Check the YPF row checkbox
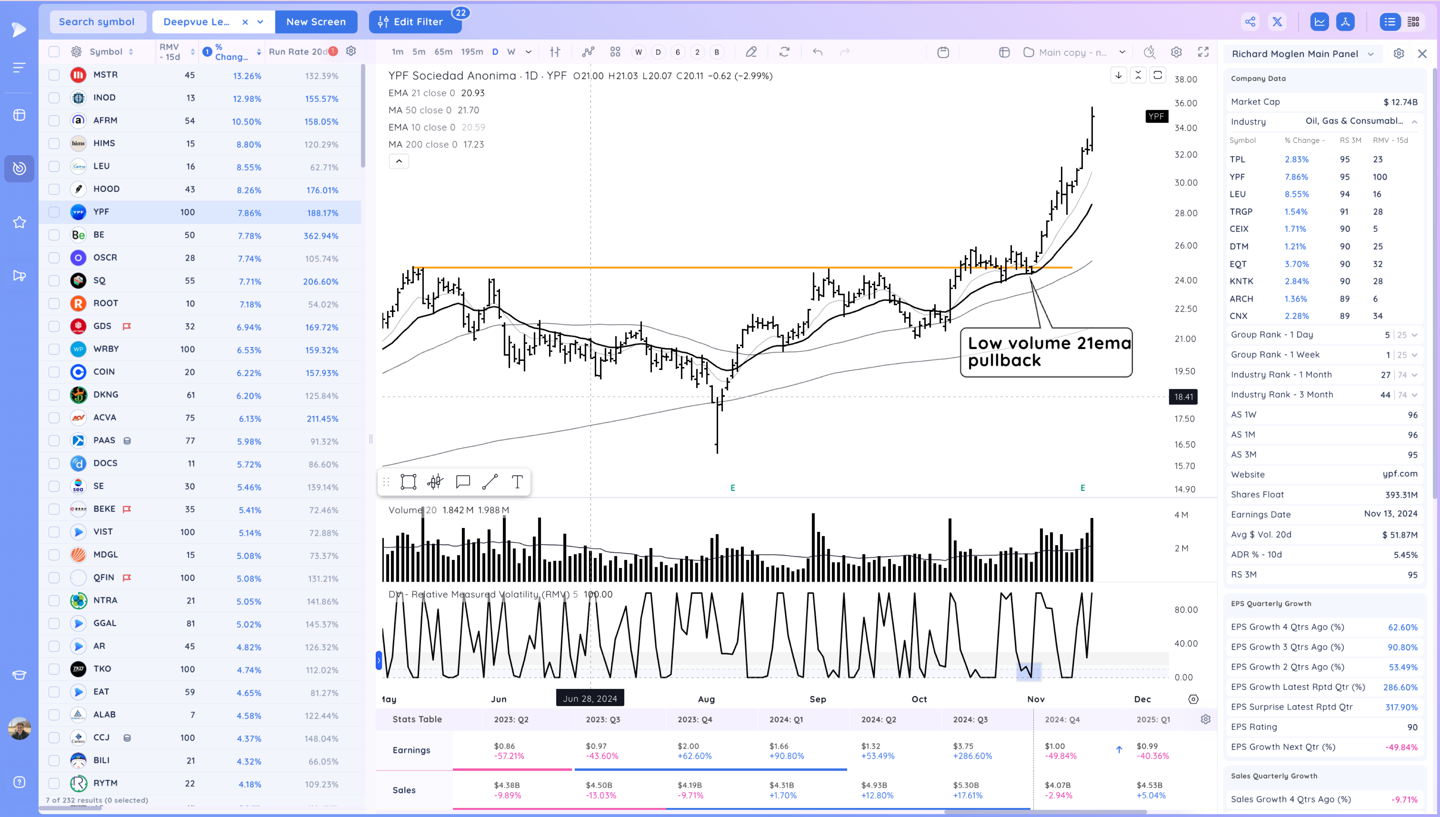Screen dimensions: 1440x817 click(54, 212)
